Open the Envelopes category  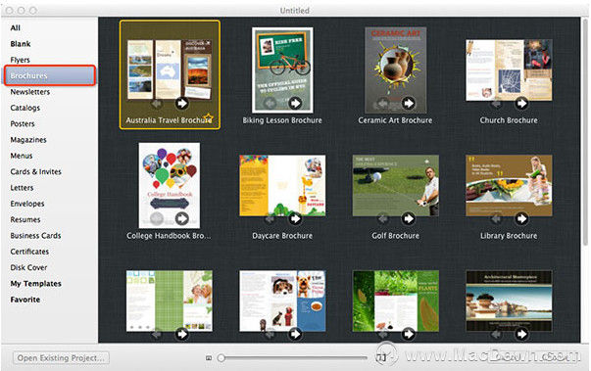27,204
